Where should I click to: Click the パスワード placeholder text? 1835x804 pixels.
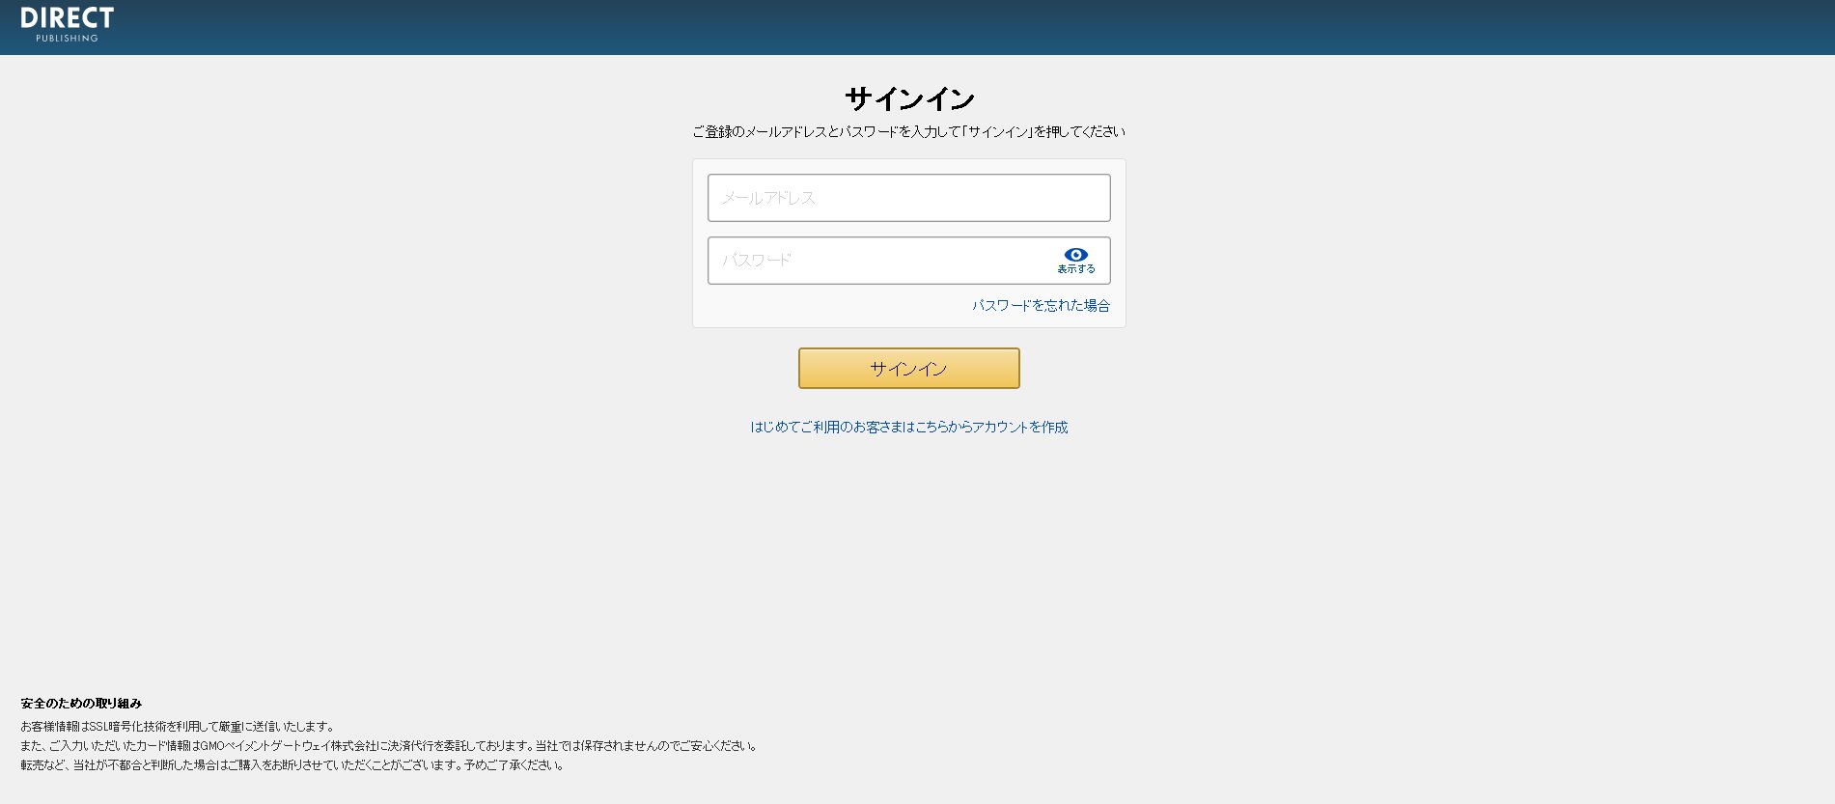[x=757, y=261]
